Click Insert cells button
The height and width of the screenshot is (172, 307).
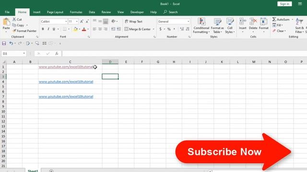click(x=243, y=25)
